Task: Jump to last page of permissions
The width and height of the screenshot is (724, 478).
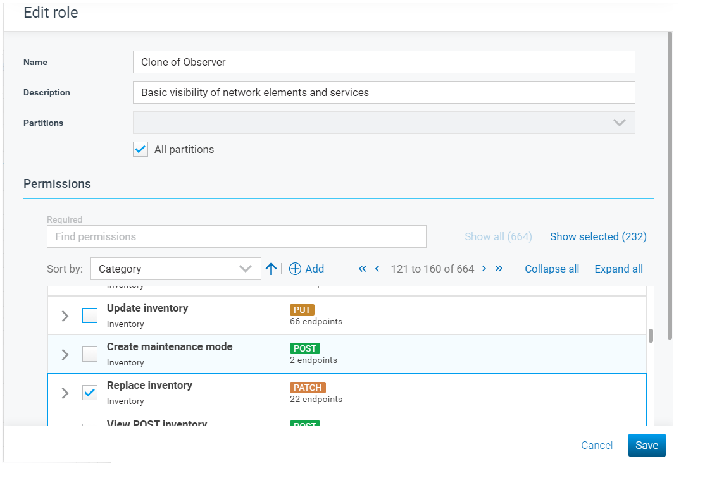Action: pyautogui.click(x=499, y=269)
